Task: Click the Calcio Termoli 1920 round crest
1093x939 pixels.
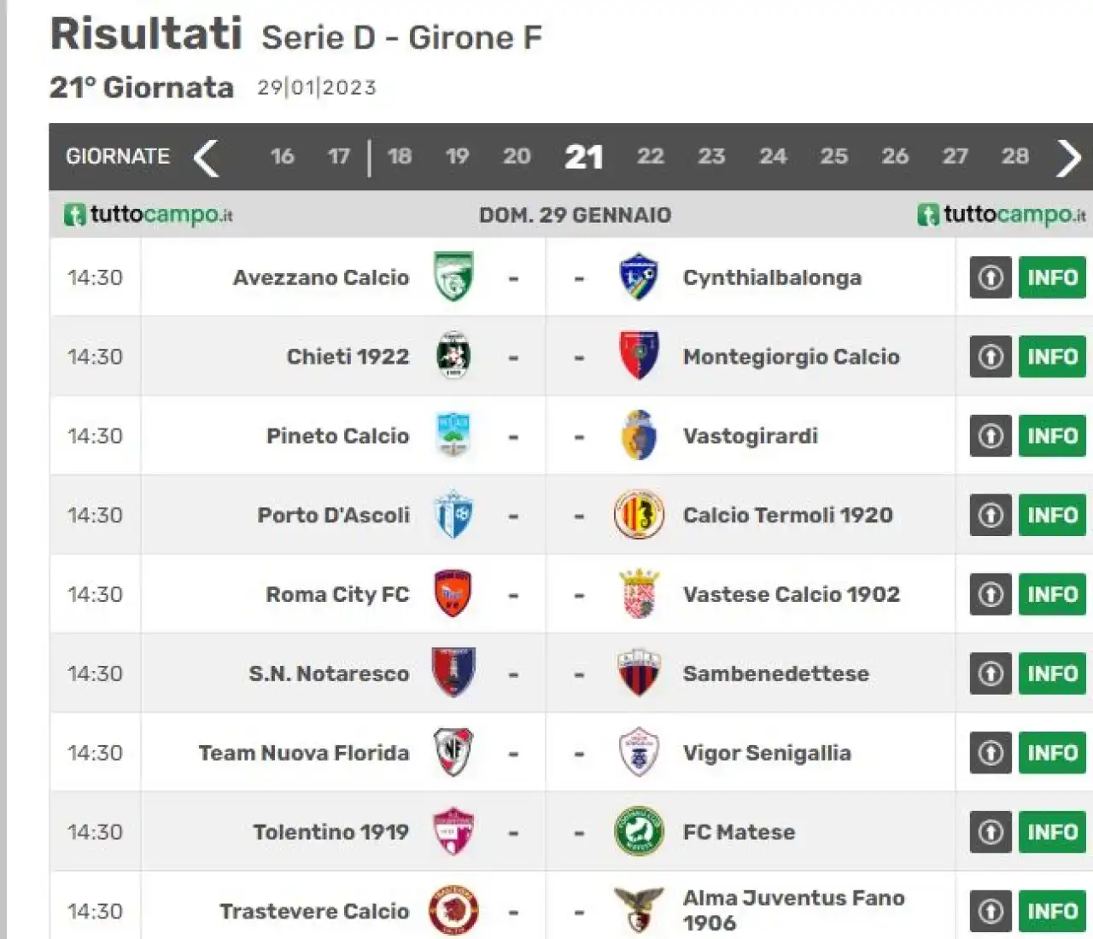Action: [x=639, y=515]
